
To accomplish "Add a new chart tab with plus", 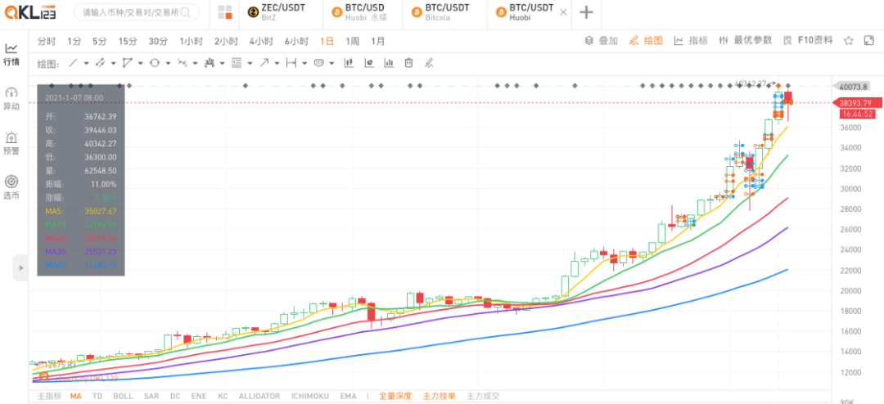I will (x=586, y=12).
